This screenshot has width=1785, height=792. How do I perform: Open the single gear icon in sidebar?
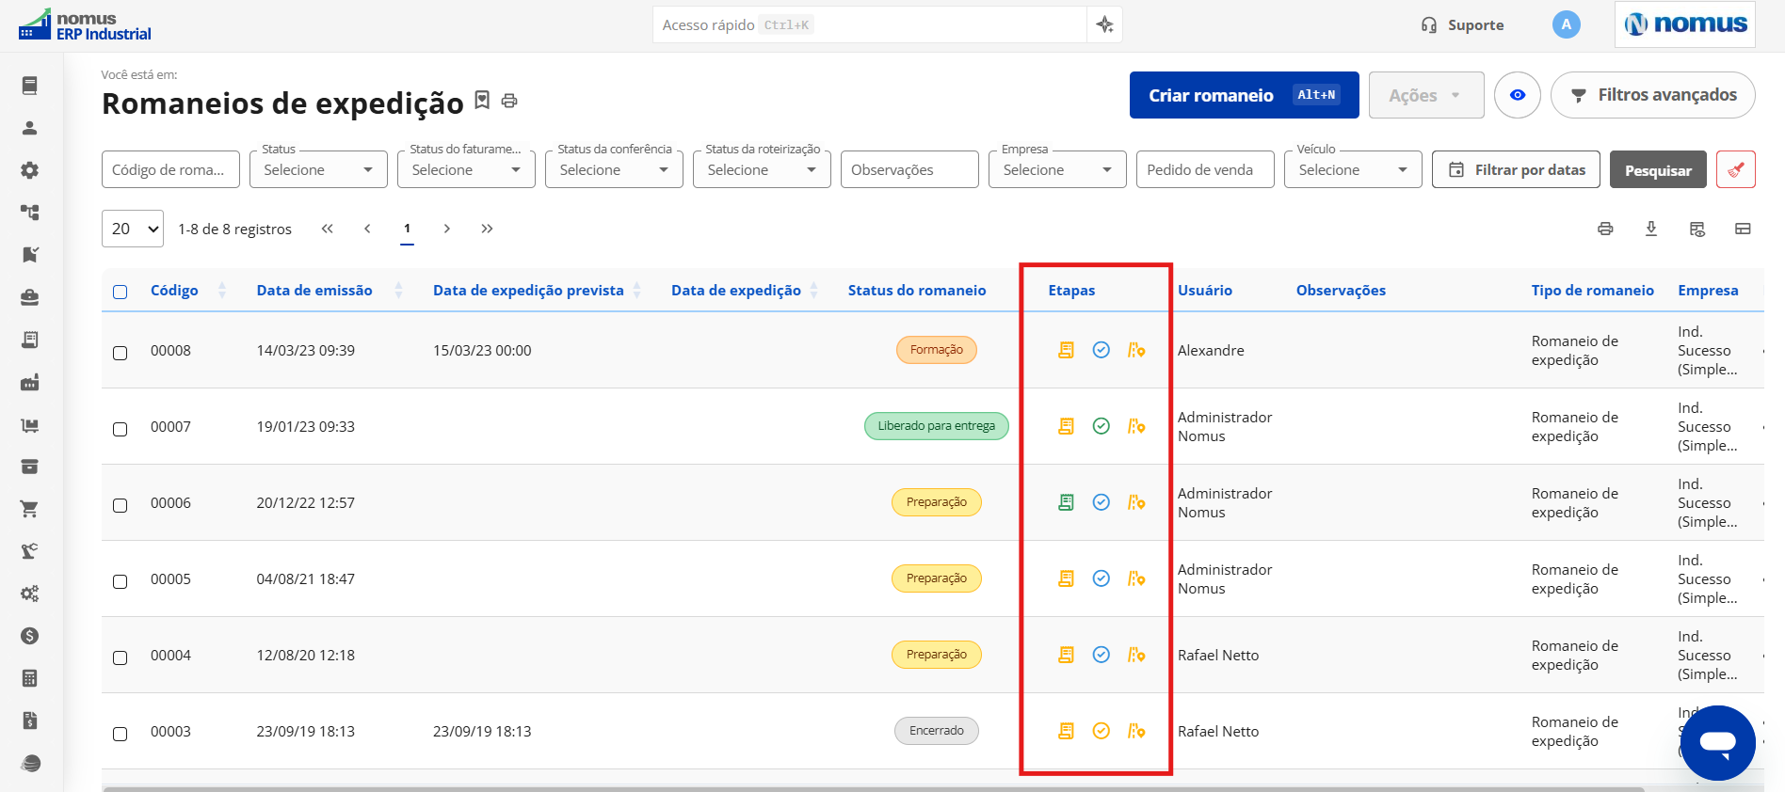click(x=30, y=170)
